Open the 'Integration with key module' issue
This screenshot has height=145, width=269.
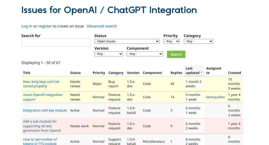45,111
